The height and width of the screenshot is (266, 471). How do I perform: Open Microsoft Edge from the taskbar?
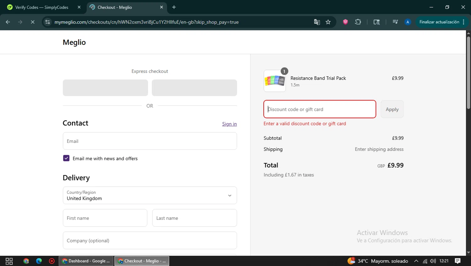tap(39, 261)
